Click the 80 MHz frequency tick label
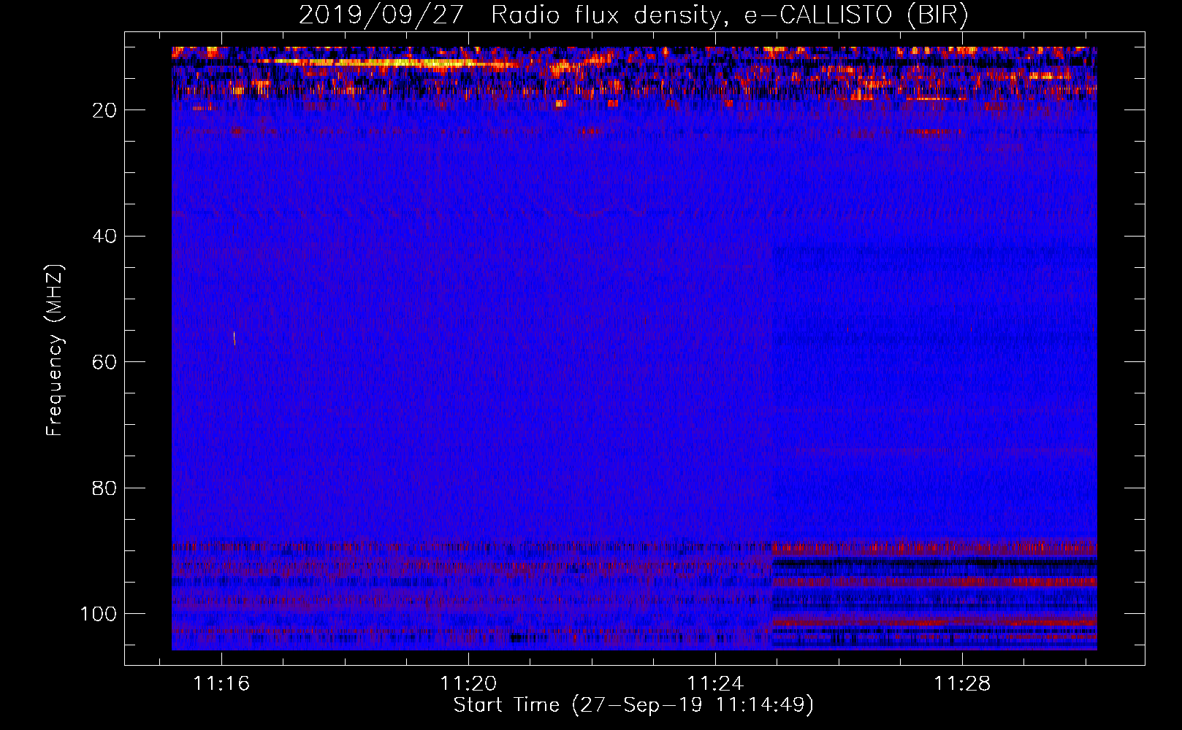The height and width of the screenshot is (730, 1182). coord(104,488)
